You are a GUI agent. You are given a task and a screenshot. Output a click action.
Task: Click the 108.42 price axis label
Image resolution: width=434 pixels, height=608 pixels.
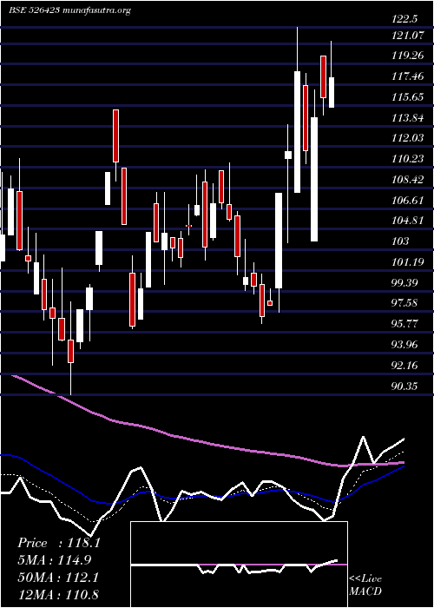click(407, 180)
